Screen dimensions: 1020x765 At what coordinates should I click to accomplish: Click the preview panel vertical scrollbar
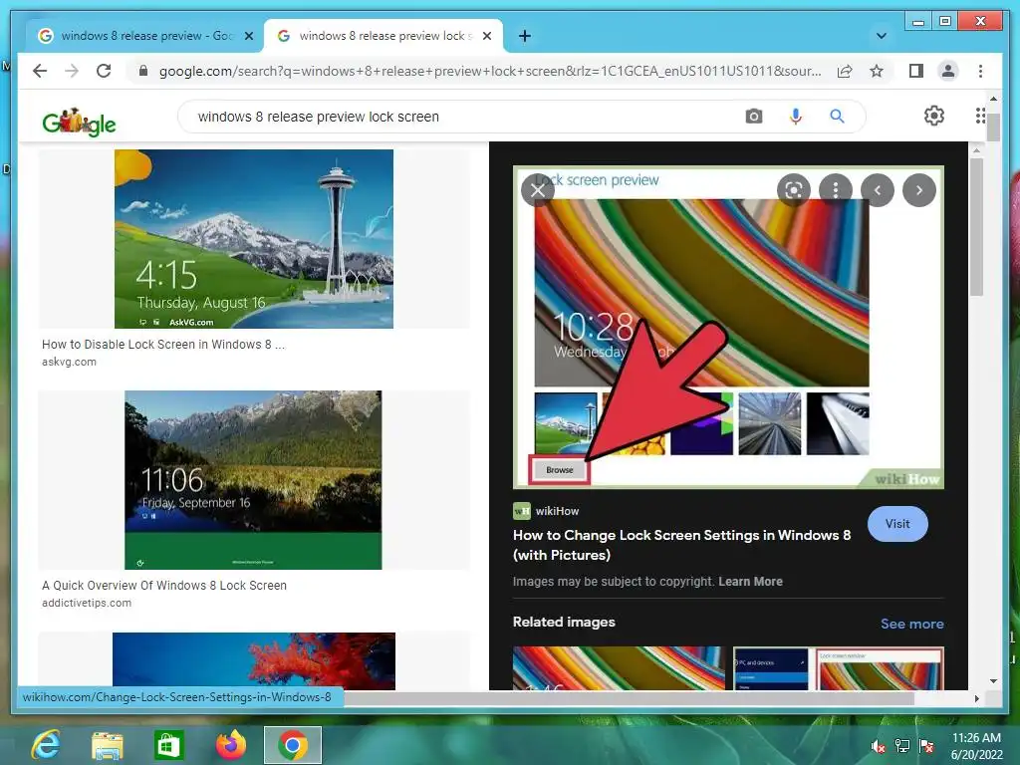pos(976,226)
